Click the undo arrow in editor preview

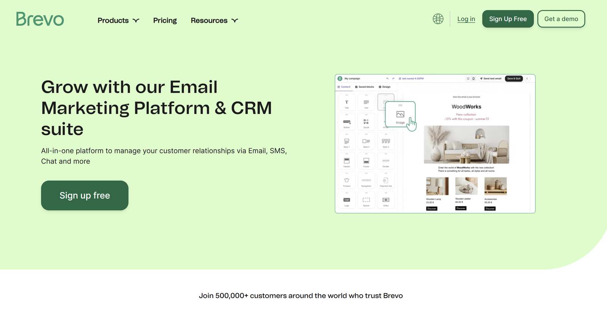[387, 79]
